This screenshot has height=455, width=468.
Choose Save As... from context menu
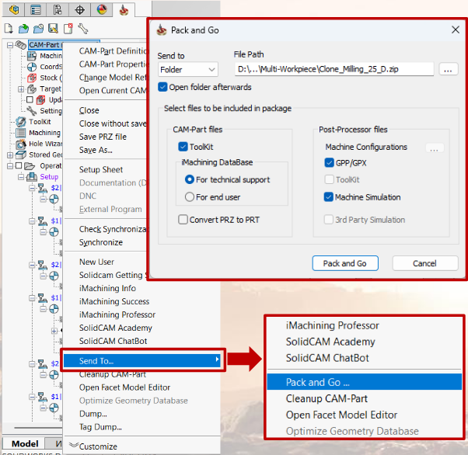pos(96,150)
